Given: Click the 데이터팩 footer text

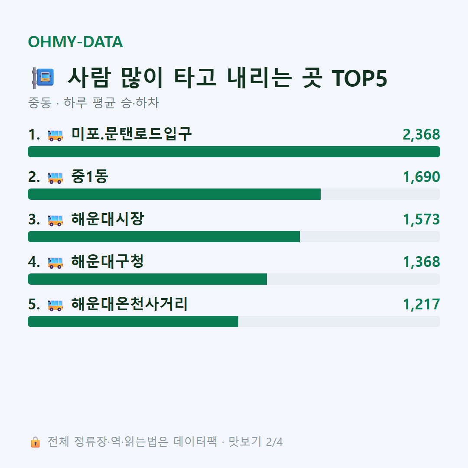Looking at the screenshot, I should pyautogui.click(x=195, y=442).
